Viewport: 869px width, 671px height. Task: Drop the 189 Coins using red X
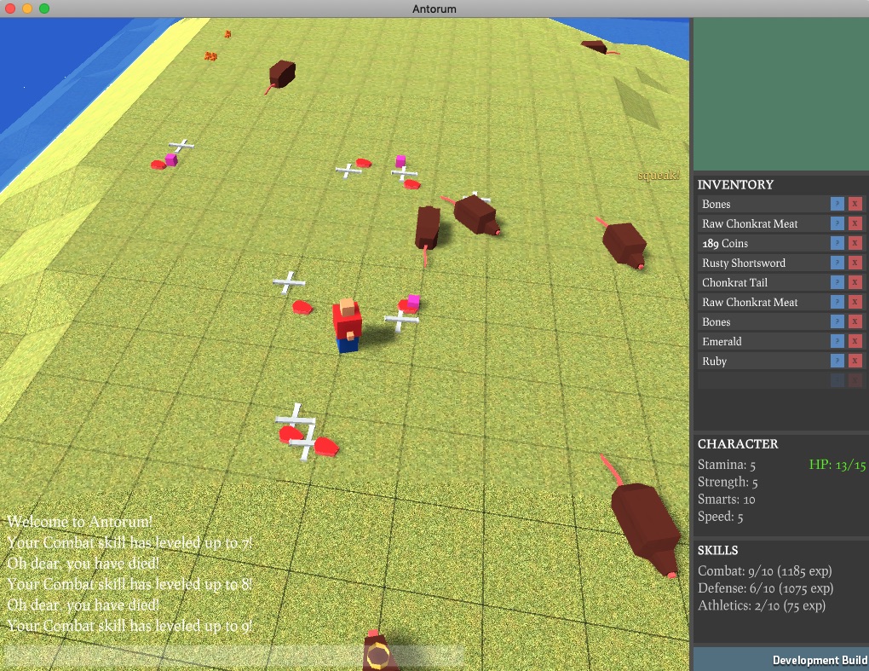pyautogui.click(x=855, y=244)
